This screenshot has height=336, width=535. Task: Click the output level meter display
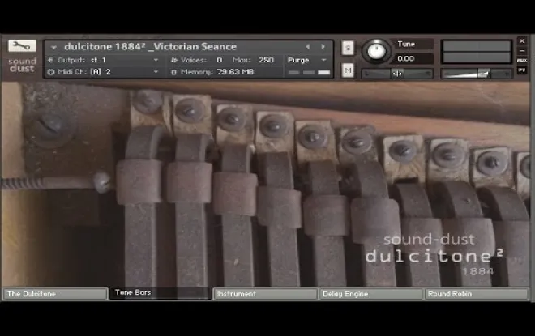pos(477,52)
